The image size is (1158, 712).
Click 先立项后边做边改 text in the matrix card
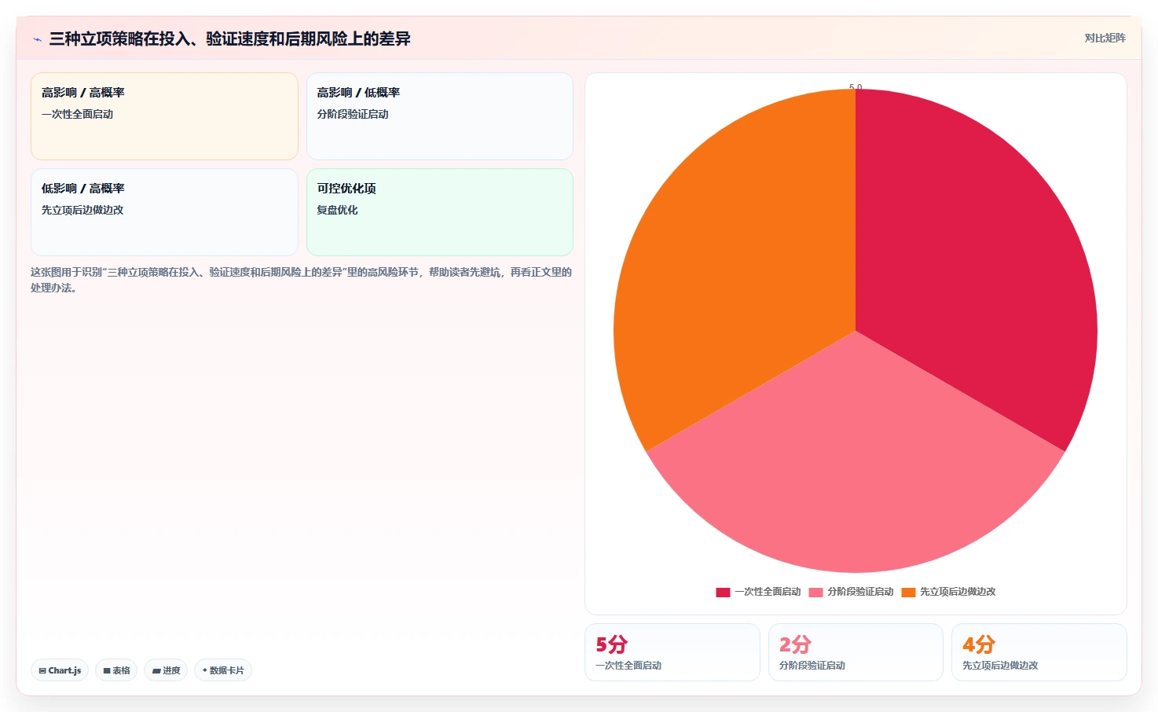pyautogui.click(x=82, y=210)
